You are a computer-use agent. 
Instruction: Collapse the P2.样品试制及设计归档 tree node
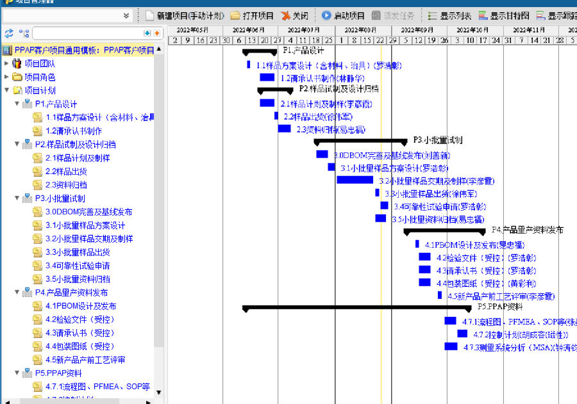(x=17, y=144)
